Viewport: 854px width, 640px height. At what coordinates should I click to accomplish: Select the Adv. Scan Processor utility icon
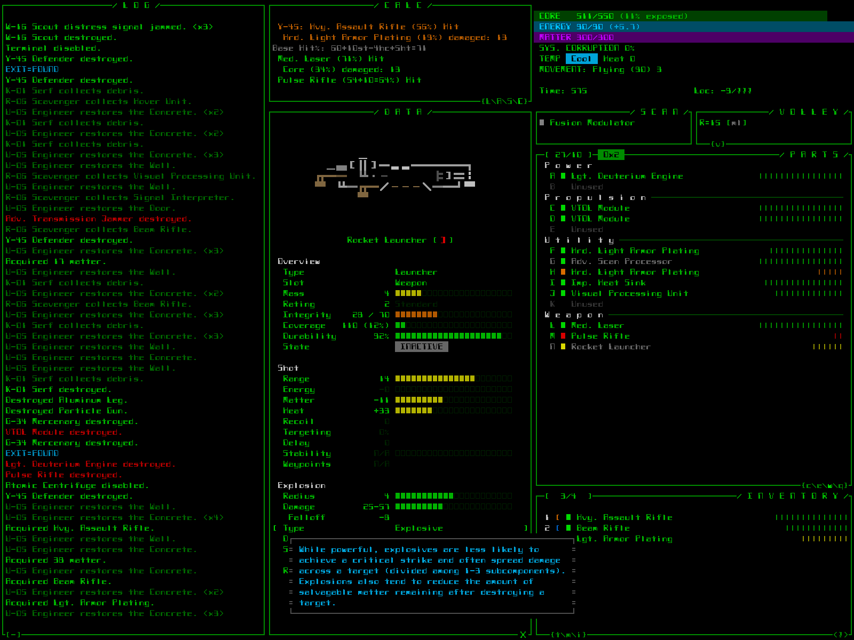pos(563,261)
